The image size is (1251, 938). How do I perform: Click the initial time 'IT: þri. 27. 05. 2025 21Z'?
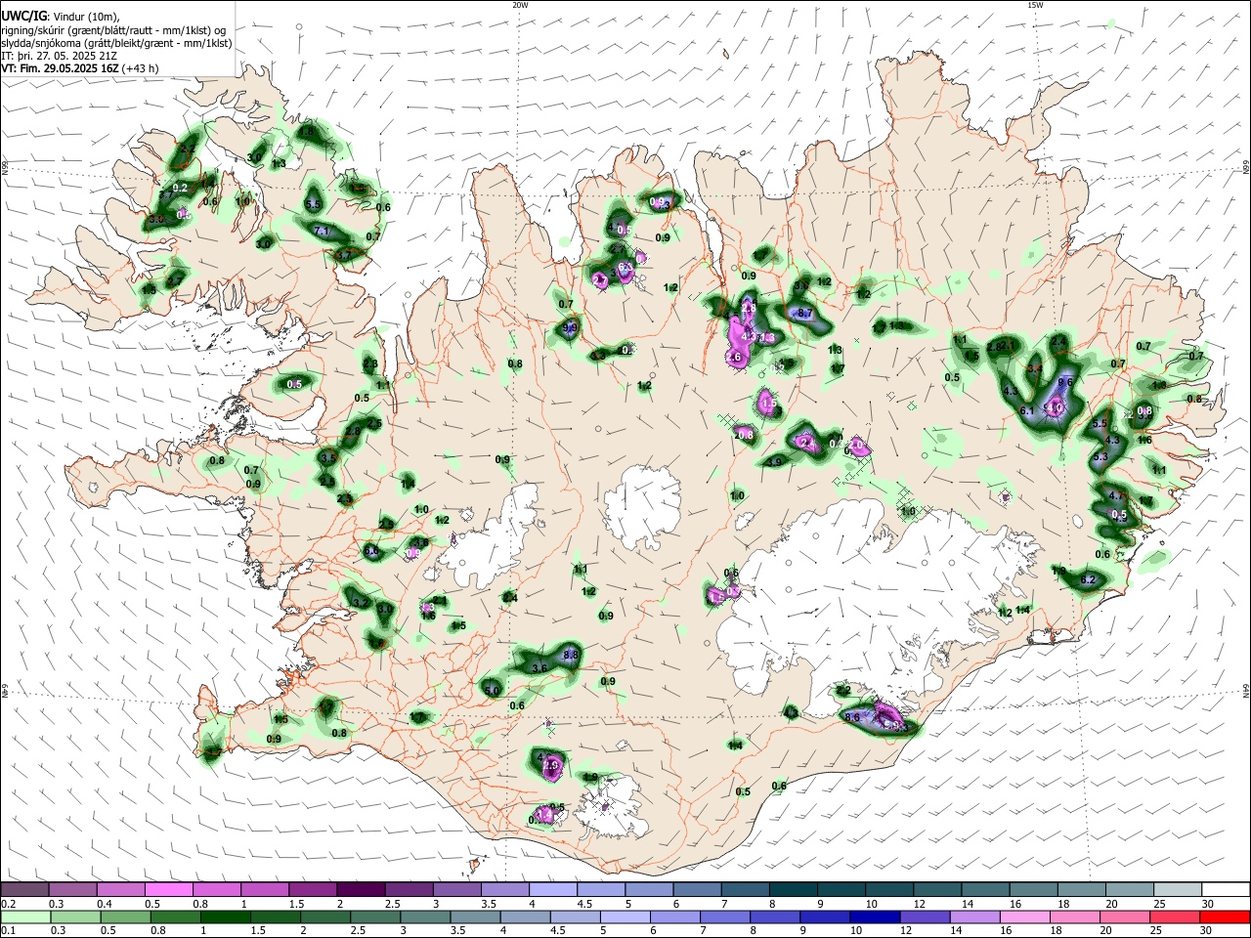[x=61, y=56]
